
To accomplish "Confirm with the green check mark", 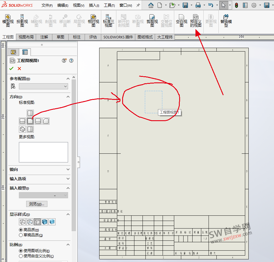I will pos(11,69).
